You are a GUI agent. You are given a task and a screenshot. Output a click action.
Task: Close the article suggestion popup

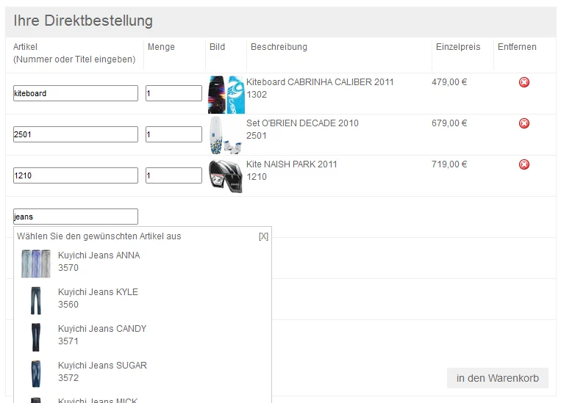(x=263, y=236)
